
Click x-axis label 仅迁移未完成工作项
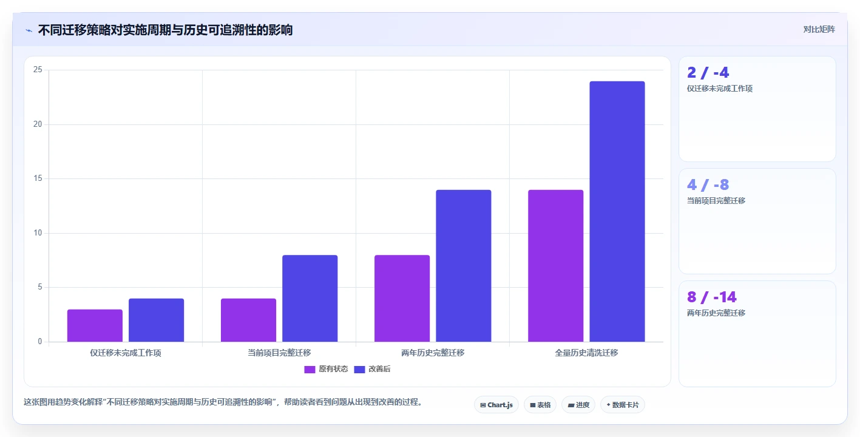[126, 353]
